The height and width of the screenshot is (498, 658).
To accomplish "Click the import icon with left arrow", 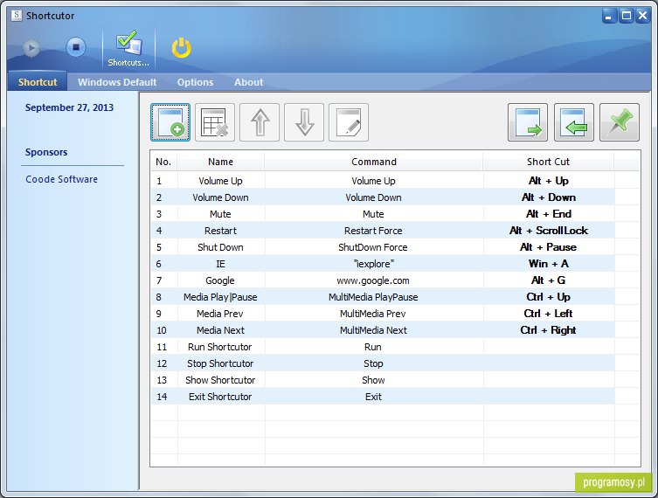I will [x=573, y=122].
